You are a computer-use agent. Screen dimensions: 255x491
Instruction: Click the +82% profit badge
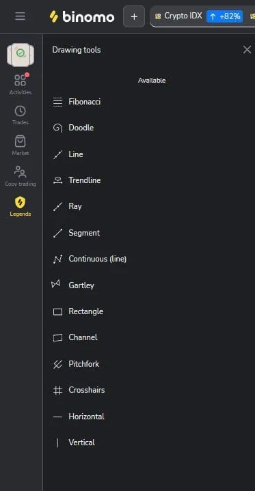(x=224, y=16)
